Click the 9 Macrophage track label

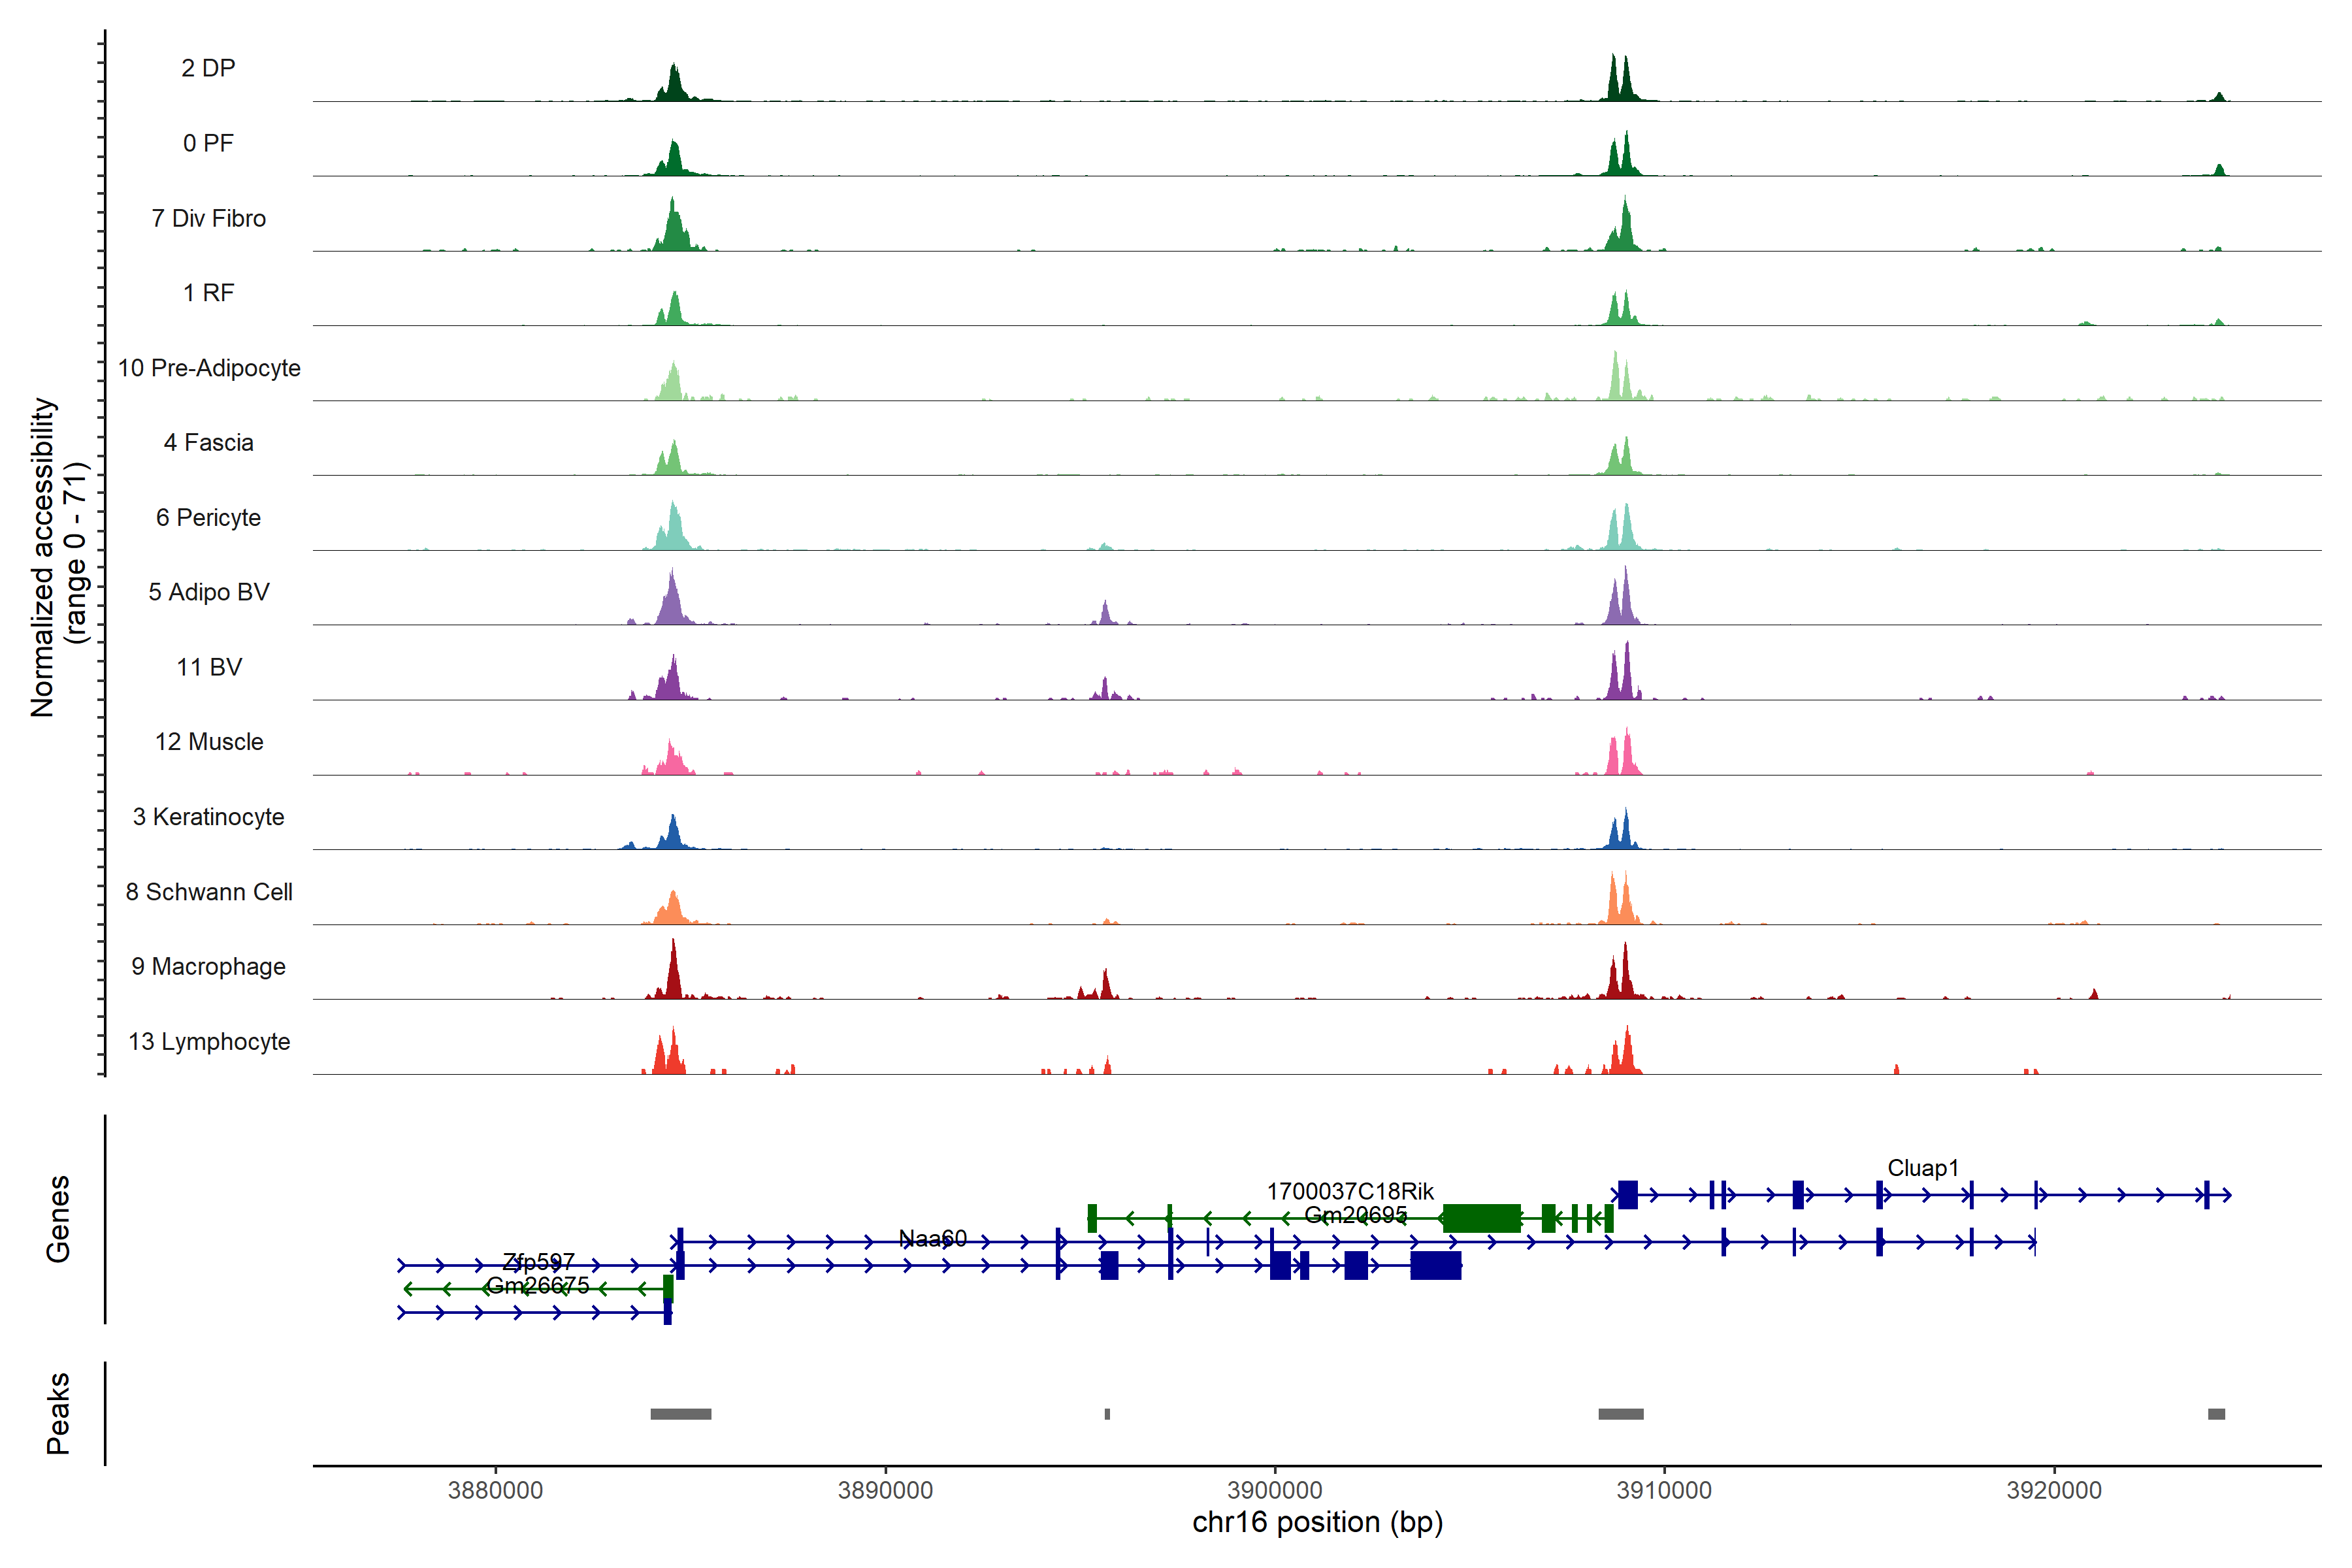pyautogui.click(x=208, y=967)
